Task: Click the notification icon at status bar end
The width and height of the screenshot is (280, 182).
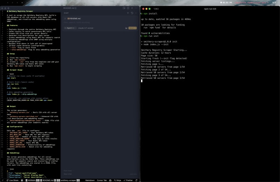Action: (136, 180)
